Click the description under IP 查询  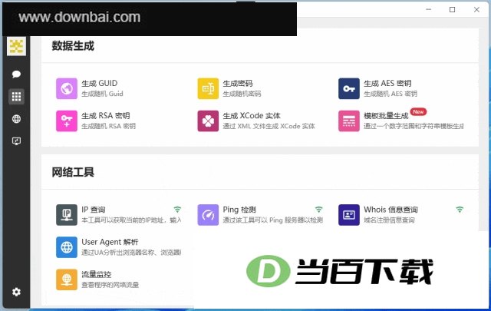[x=131, y=220]
